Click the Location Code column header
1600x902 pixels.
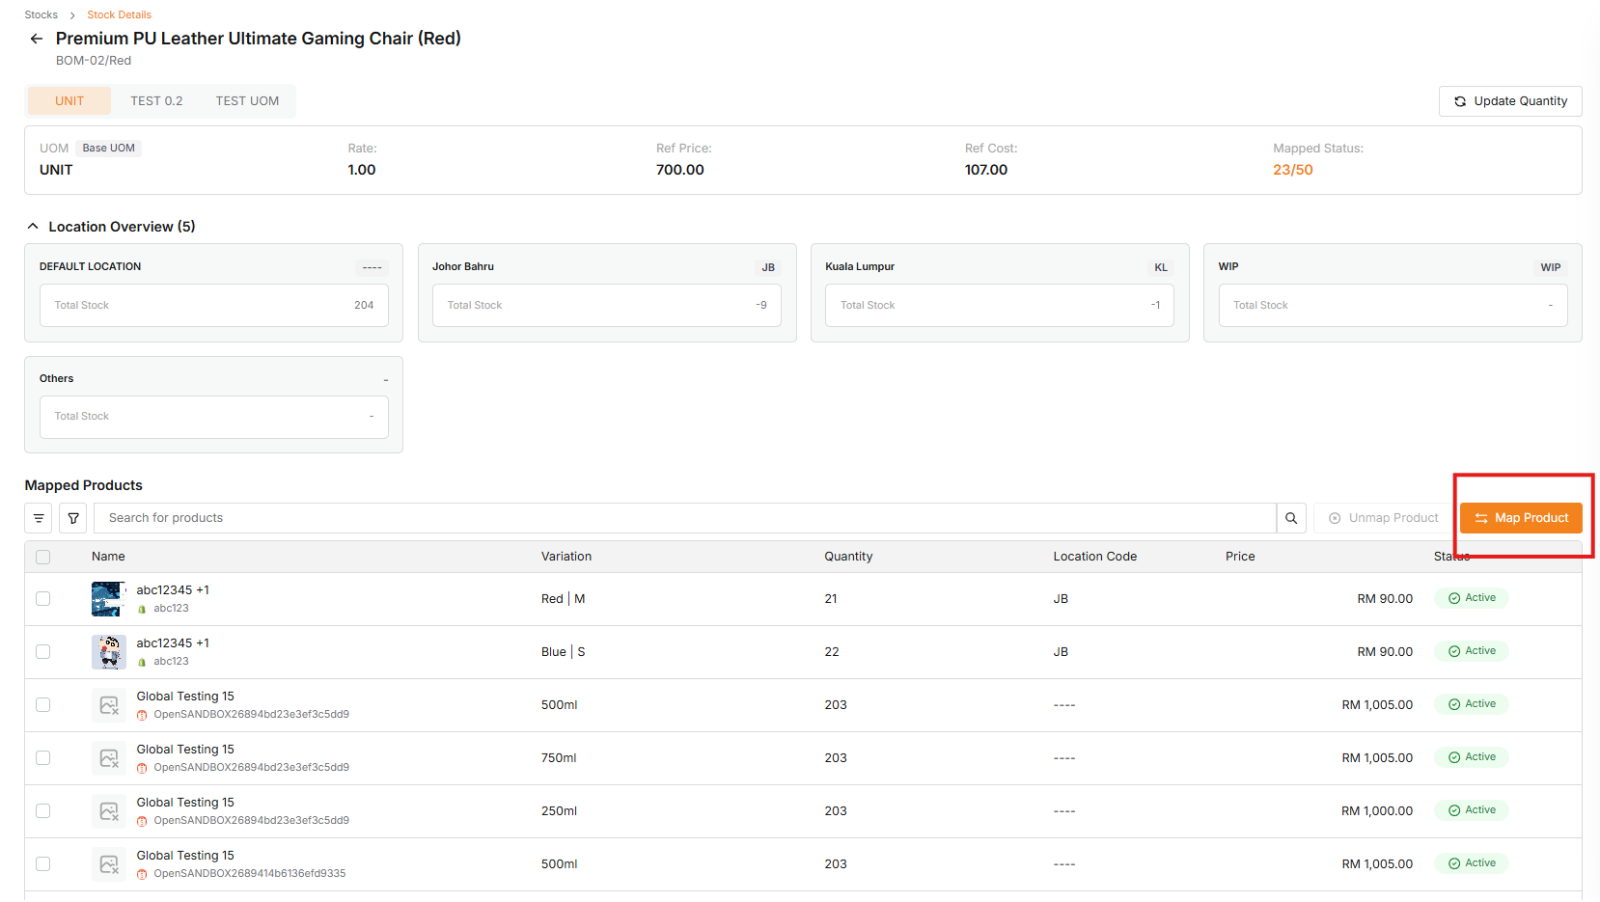(x=1095, y=557)
